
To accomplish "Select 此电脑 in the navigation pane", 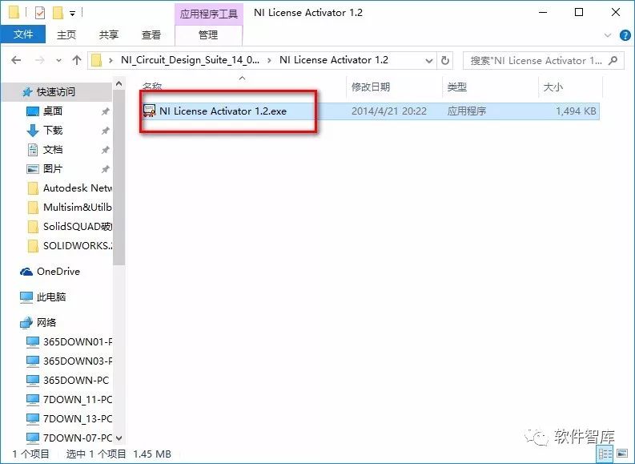I will 51,297.
